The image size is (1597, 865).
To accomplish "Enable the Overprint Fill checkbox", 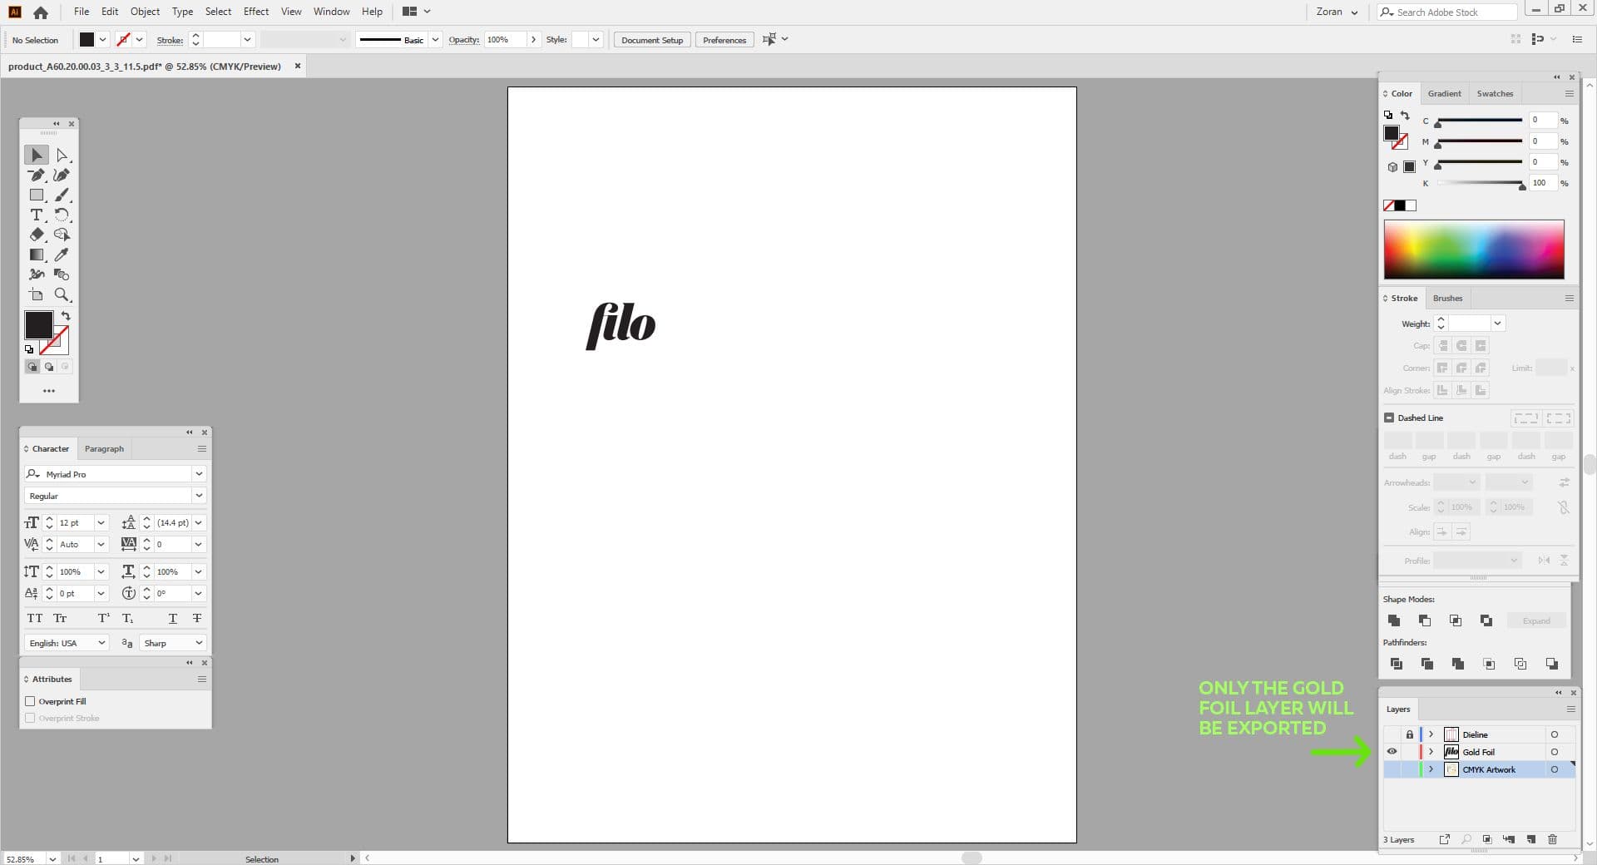I will click(29, 701).
